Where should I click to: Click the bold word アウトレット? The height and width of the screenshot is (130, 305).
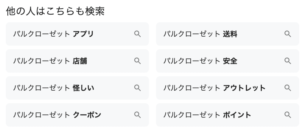pyautogui.click(x=244, y=88)
